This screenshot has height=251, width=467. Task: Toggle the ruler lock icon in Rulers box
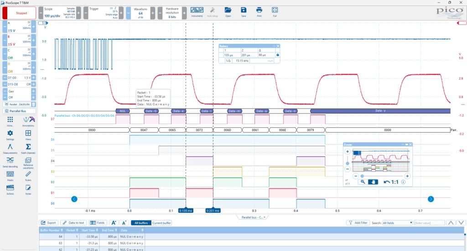click(278, 55)
